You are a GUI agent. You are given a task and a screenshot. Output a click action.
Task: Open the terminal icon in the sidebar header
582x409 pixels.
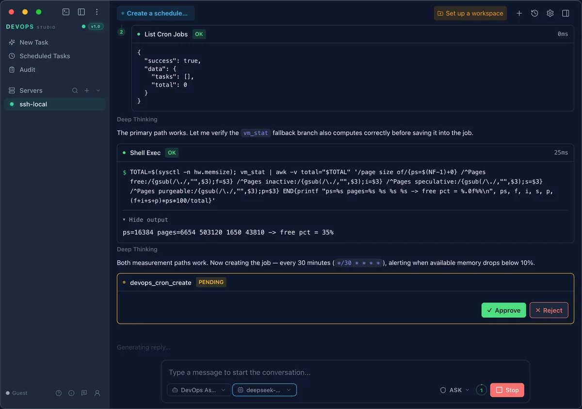coord(66,12)
